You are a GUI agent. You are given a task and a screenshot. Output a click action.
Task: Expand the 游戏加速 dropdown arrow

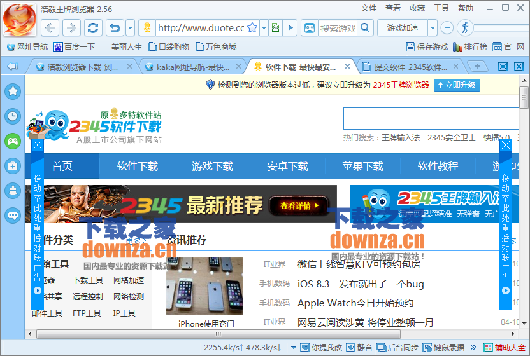[433, 28]
